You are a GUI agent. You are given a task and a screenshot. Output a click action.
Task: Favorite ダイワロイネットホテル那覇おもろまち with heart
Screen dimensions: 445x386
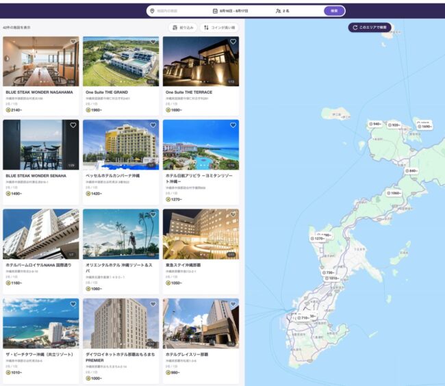pyautogui.click(x=153, y=304)
